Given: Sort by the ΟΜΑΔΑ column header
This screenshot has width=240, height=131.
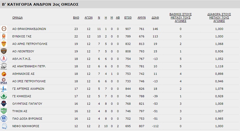Looking at the screenshot, I should click(17, 18).
